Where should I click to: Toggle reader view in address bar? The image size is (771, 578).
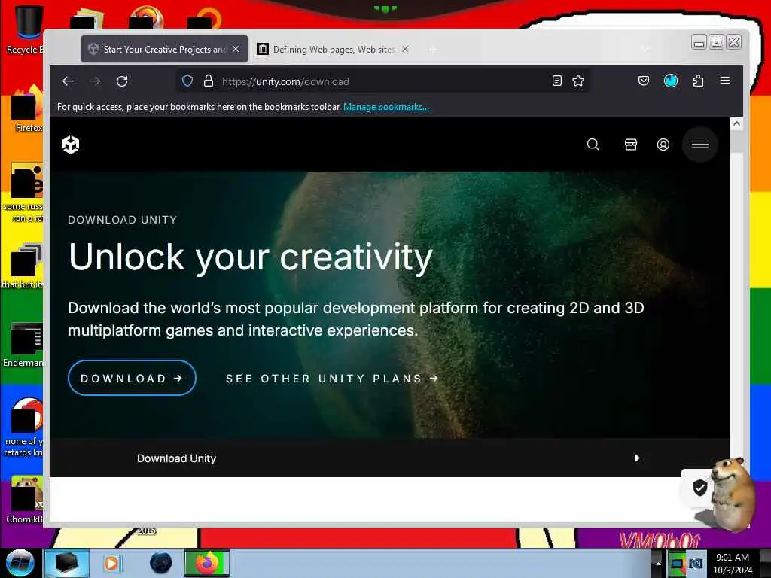coord(556,81)
